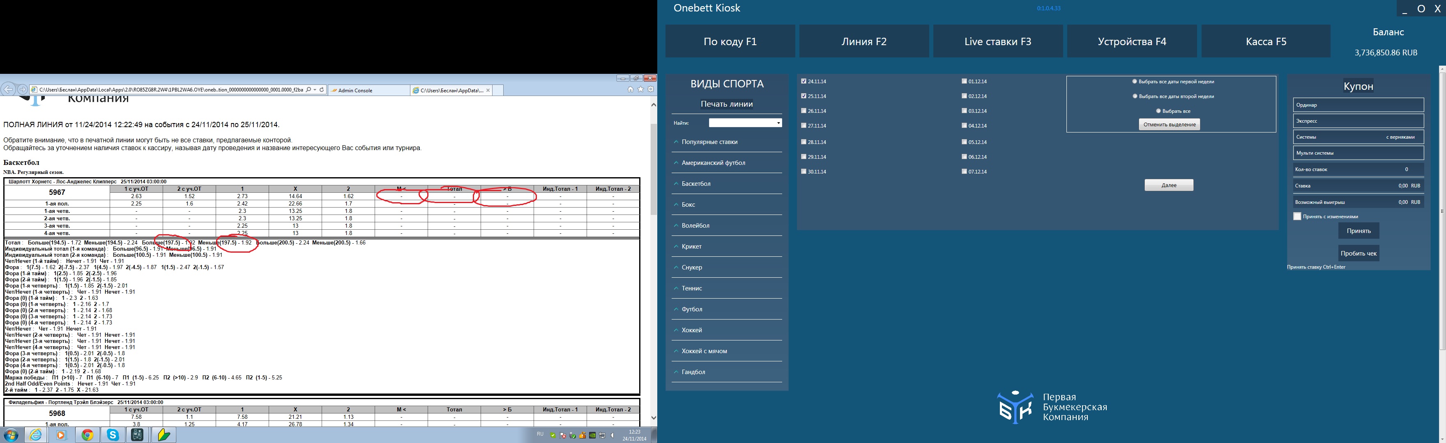Go back in Internet Explorer
Screen dimensions: 1446x443
8,89
